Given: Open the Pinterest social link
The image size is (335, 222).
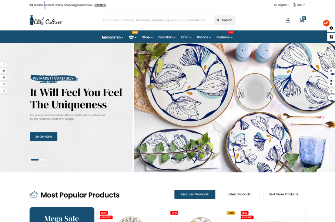Looking at the screenshot, I should point(4,84).
